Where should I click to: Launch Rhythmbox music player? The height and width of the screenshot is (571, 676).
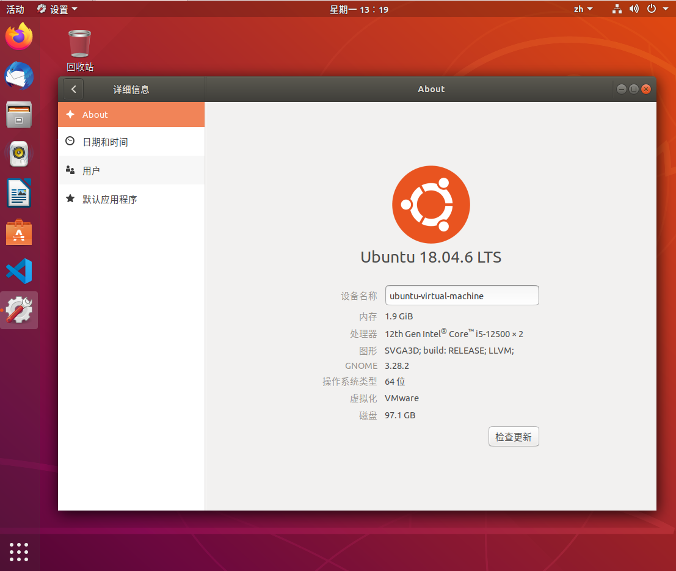click(19, 154)
